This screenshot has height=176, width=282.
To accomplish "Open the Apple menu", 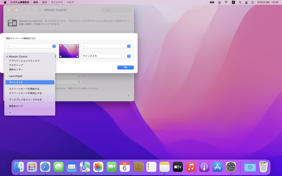I will click(5, 2).
